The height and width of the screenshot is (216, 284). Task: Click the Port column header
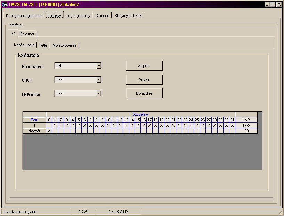pos(34,120)
